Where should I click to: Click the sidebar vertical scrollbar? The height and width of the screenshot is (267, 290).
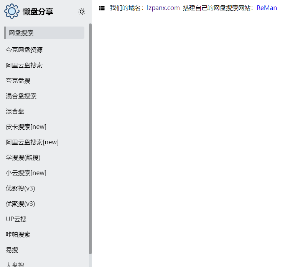[90, 139]
